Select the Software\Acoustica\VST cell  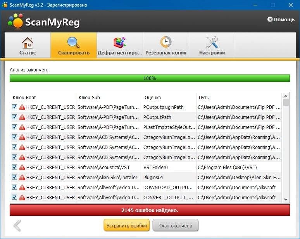(x=109, y=167)
